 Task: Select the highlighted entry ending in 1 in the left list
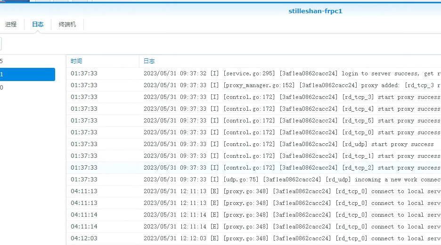tap(27, 74)
